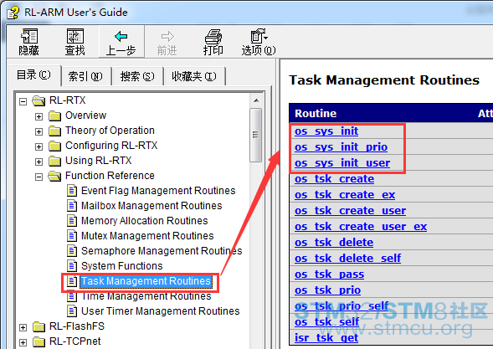Collapse the RL-RTX tree node
The image size is (493, 349).
[x=23, y=101]
